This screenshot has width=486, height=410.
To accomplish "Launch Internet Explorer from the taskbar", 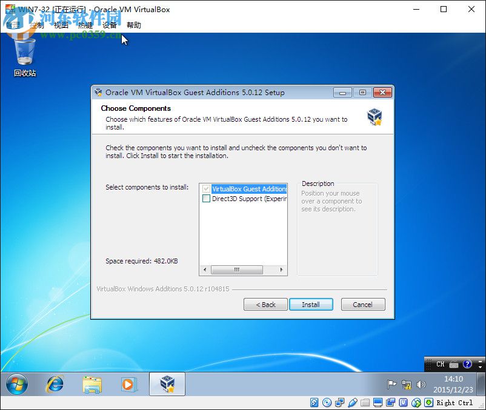I will pyautogui.click(x=55, y=385).
